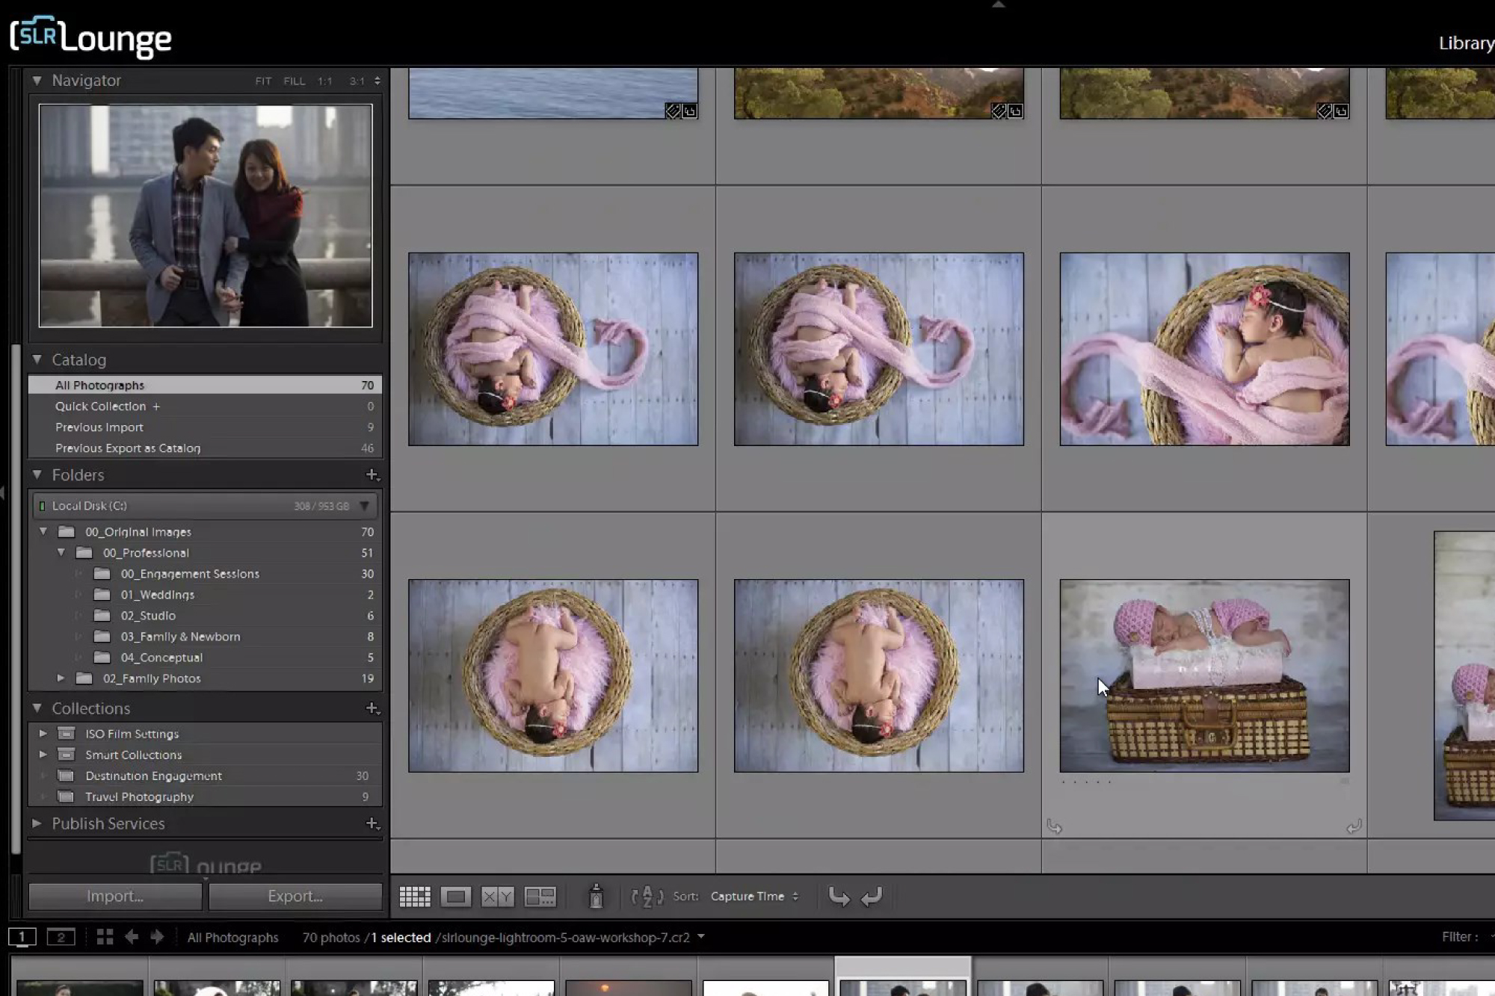Image resolution: width=1495 pixels, height=996 pixels.
Task: Switch to Grid view icon
Action: [x=415, y=896]
